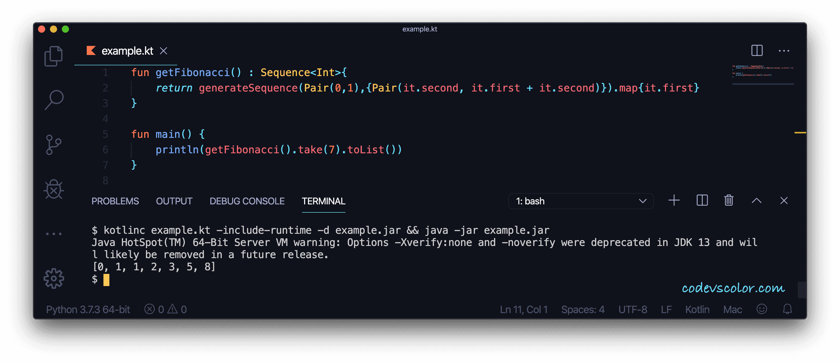This screenshot has height=363, width=840.
Task: Click the code minimap preview
Action: click(x=763, y=72)
